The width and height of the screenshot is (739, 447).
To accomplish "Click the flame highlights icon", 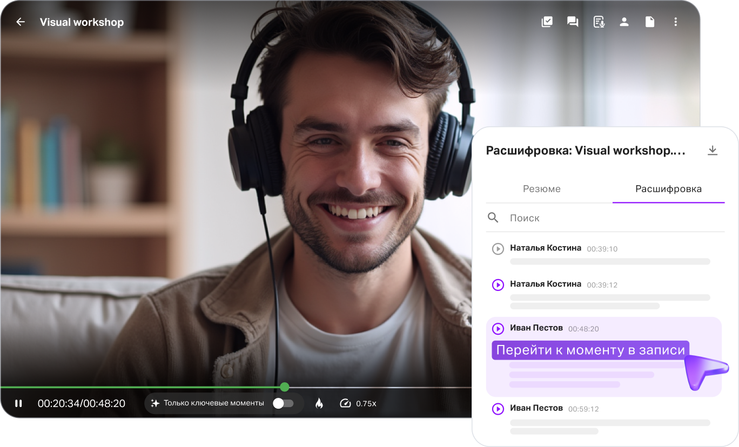I will (x=319, y=403).
